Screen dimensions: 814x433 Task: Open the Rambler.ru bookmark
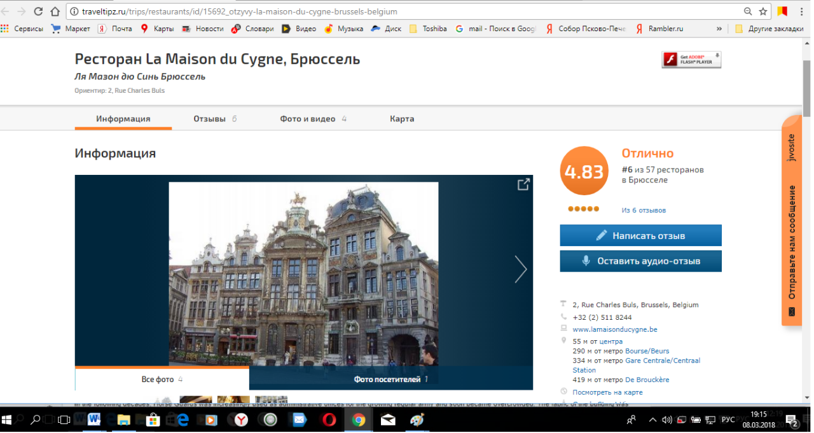(659, 29)
